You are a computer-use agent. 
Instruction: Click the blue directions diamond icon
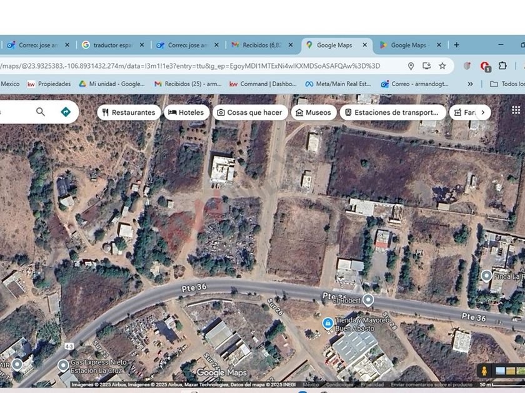pyautogui.click(x=66, y=112)
